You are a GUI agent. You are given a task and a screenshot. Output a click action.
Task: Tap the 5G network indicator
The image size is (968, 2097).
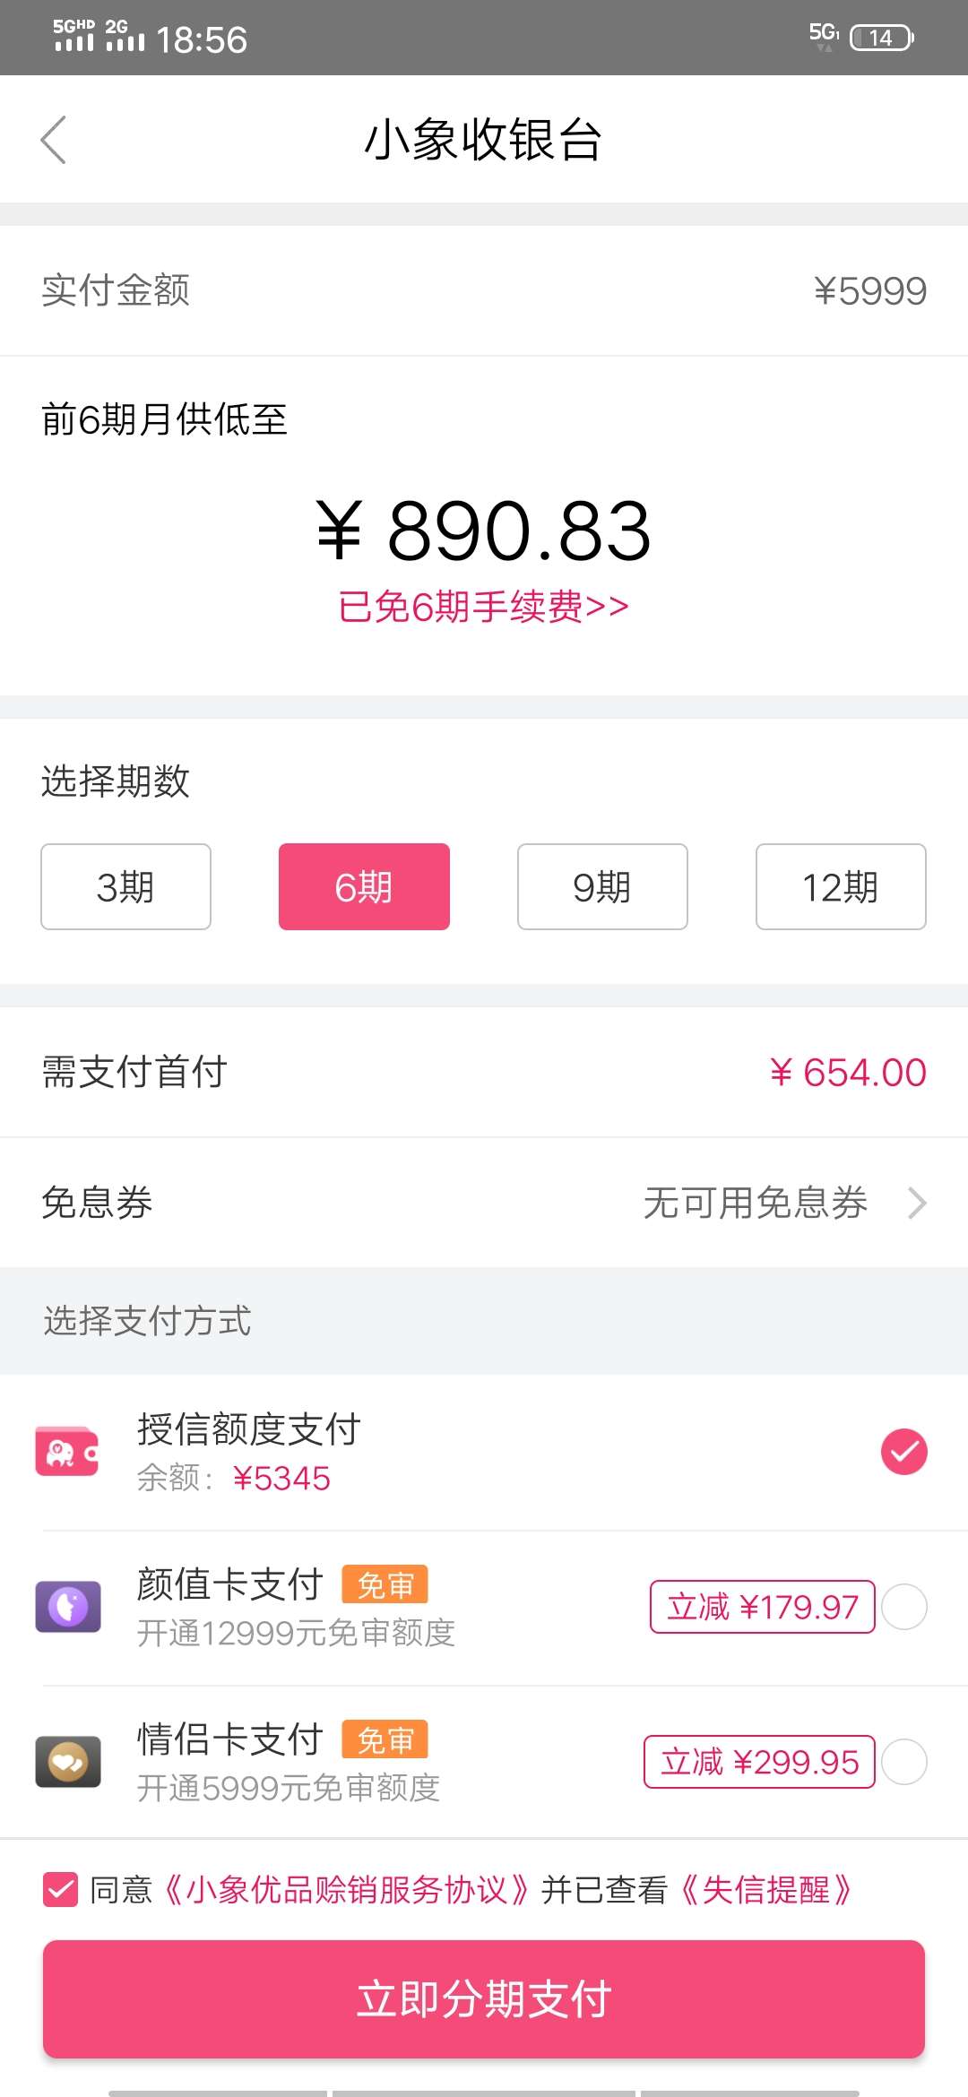click(x=824, y=36)
